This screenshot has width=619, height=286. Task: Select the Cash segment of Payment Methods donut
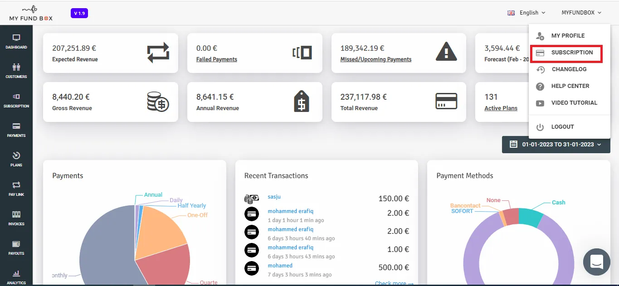(x=530, y=217)
